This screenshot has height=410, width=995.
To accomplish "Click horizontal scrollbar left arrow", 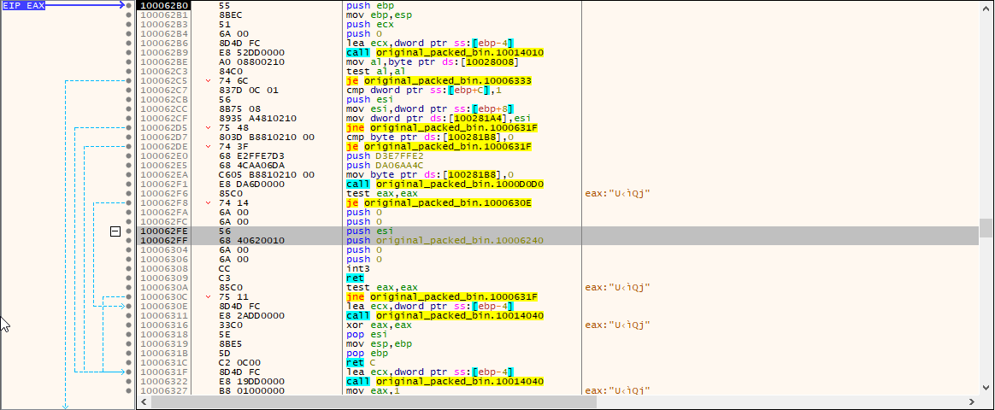I will click(144, 402).
